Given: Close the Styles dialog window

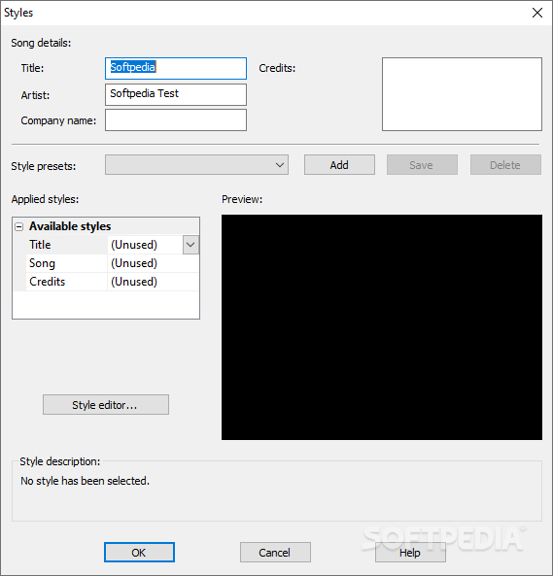Looking at the screenshot, I should 537,13.
